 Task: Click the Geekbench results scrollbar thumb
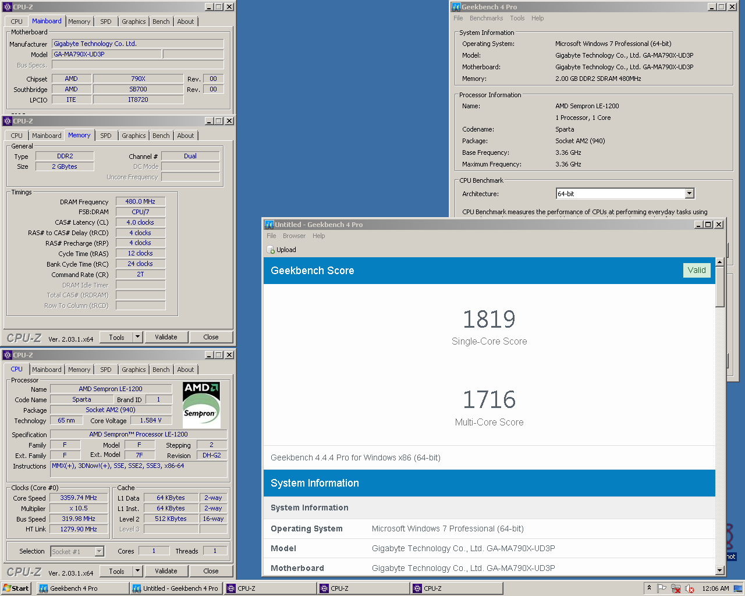720,287
